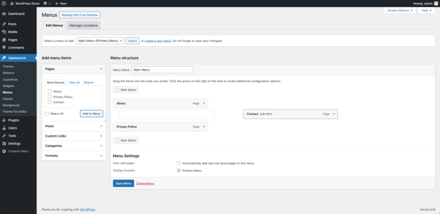Image resolution: width=440 pixels, height=214 pixels.
Task: Click the Comments icon in sidebar
Action: point(4,48)
